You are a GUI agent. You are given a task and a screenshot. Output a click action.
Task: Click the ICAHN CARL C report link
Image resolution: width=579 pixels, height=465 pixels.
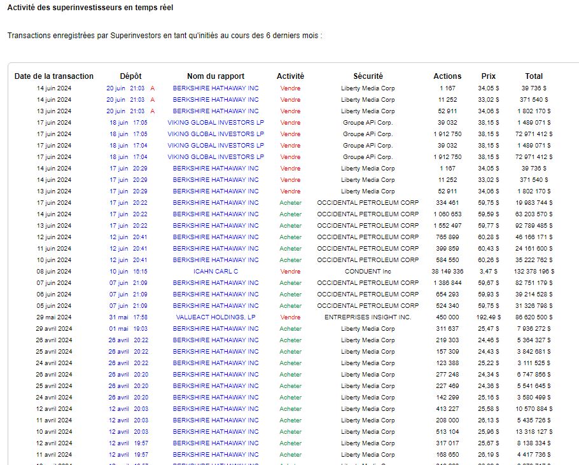pyautogui.click(x=215, y=272)
